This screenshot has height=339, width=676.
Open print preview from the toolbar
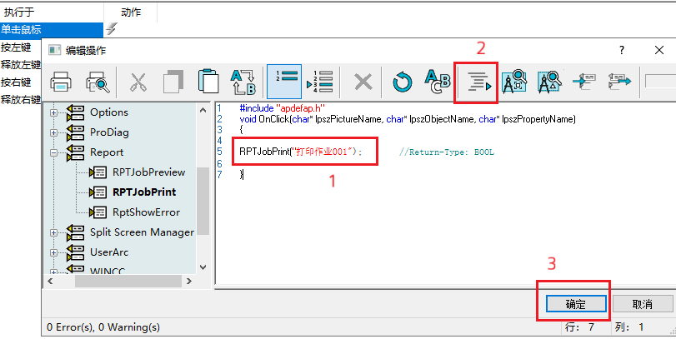coord(98,82)
